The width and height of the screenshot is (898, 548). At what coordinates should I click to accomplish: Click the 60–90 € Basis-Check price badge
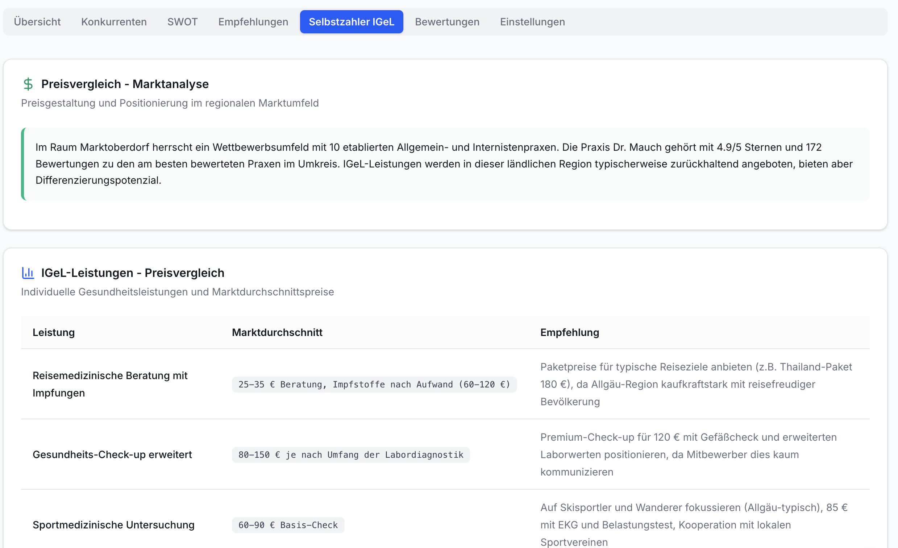(x=288, y=525)
